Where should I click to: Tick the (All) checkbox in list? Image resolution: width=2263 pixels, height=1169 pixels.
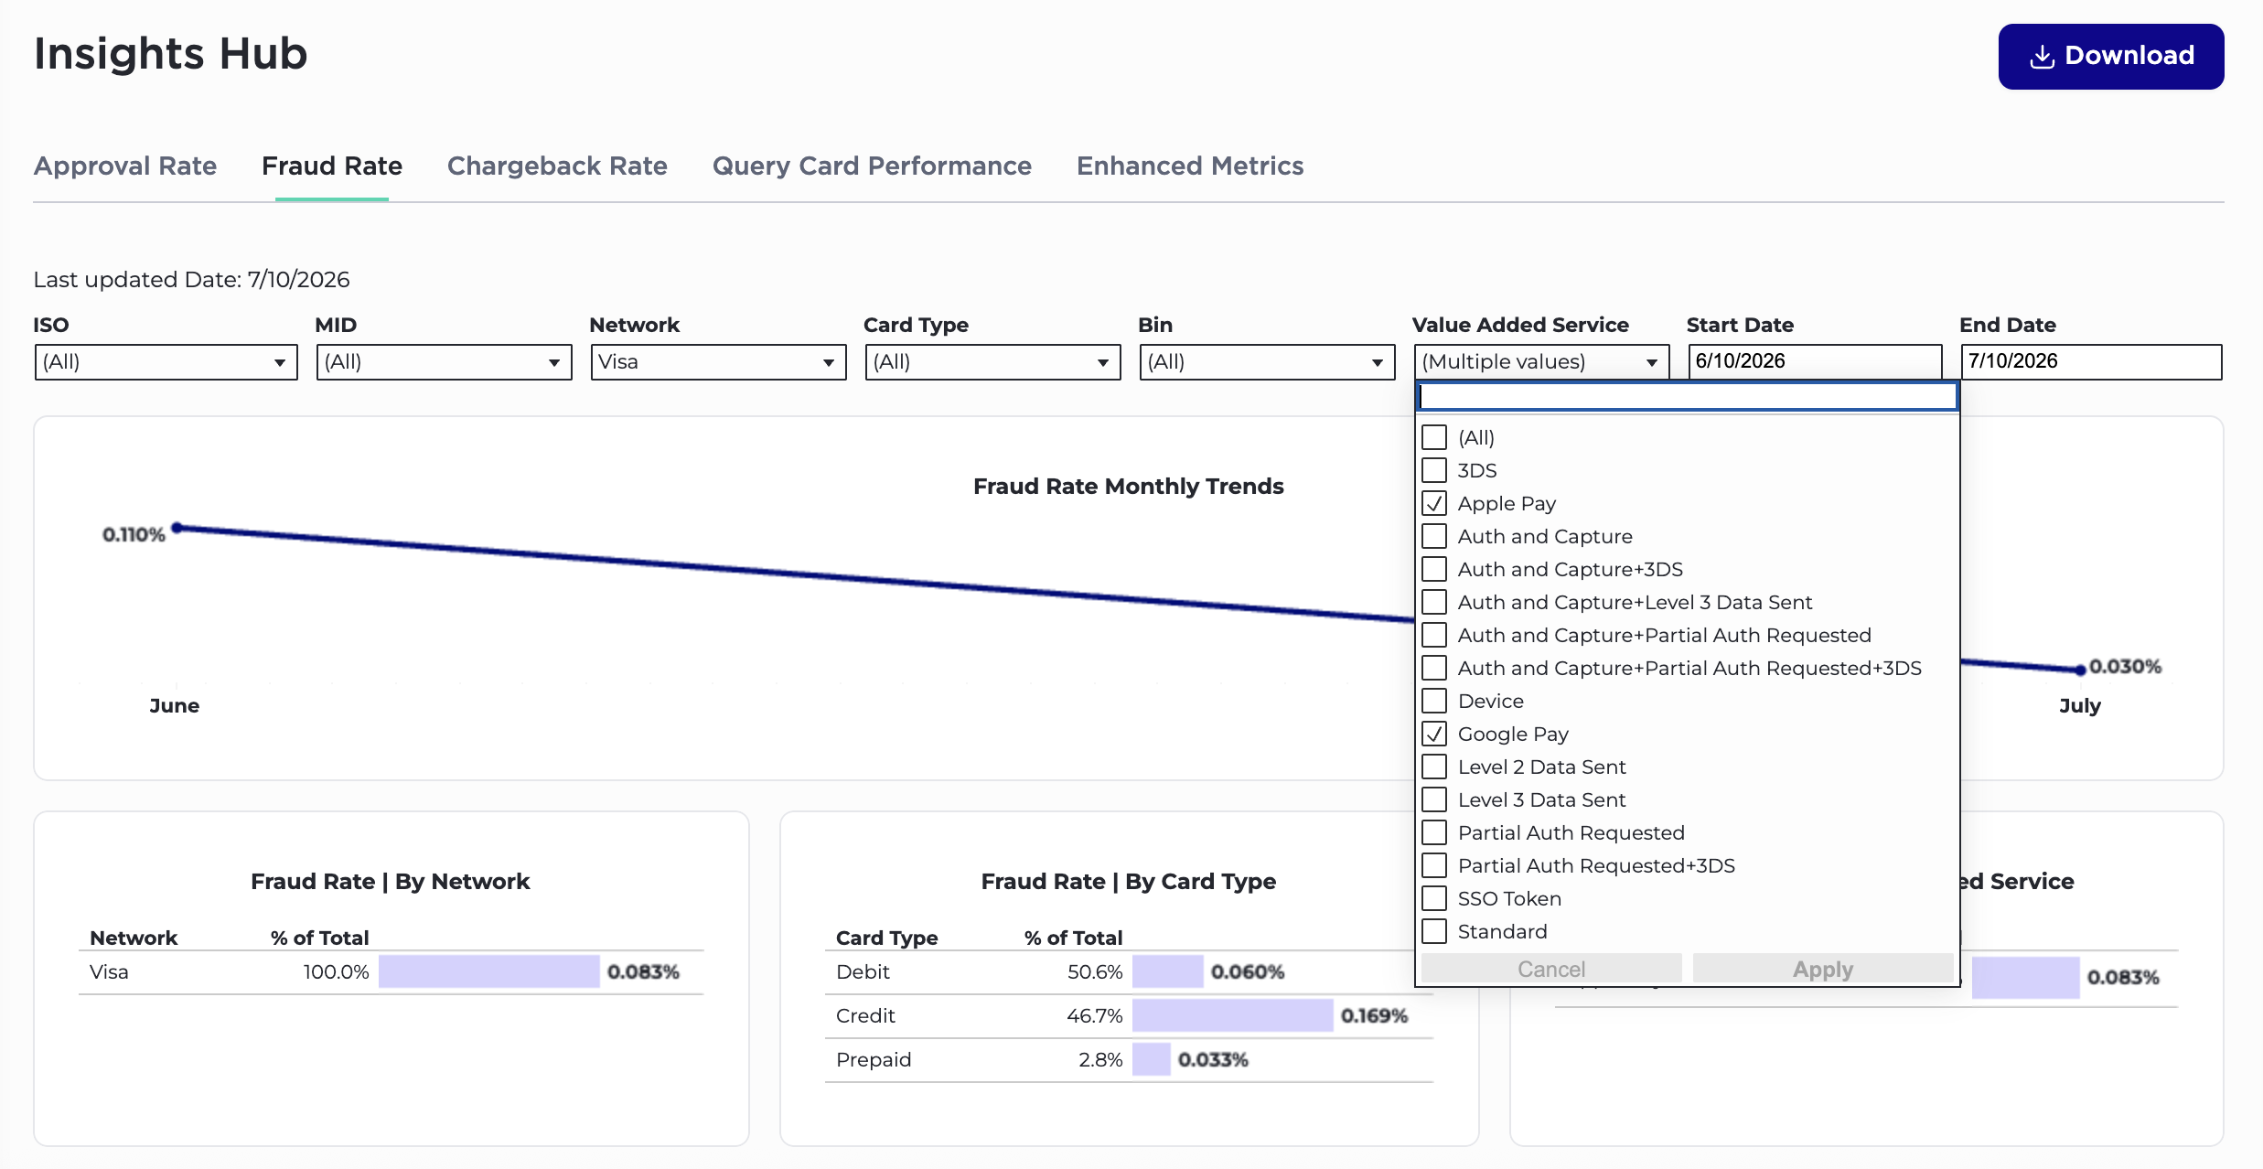tap(1434, 437)
